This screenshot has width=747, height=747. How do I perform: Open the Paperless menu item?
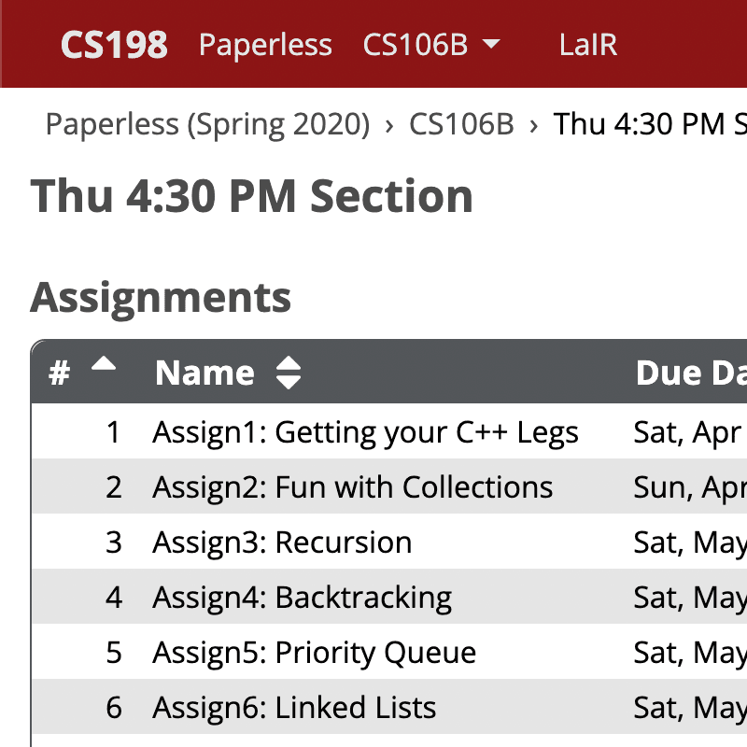(x=265, y=45)
